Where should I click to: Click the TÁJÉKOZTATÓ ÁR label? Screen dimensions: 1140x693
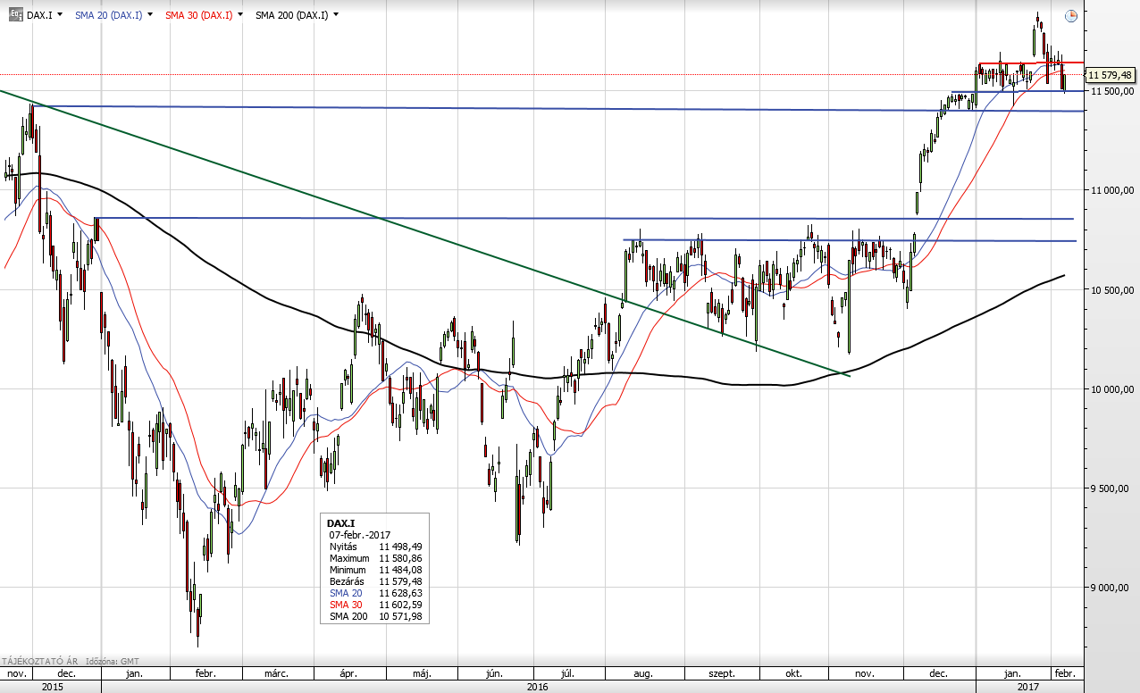coord(38,660)
